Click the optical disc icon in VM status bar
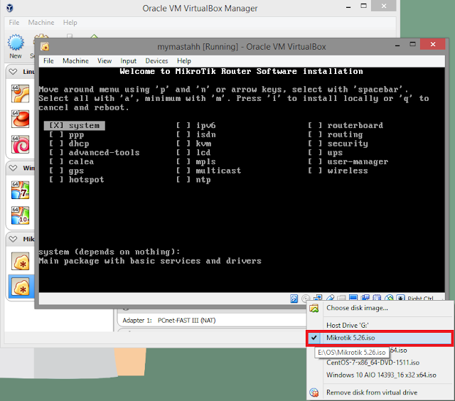 (x=306, y=299)
